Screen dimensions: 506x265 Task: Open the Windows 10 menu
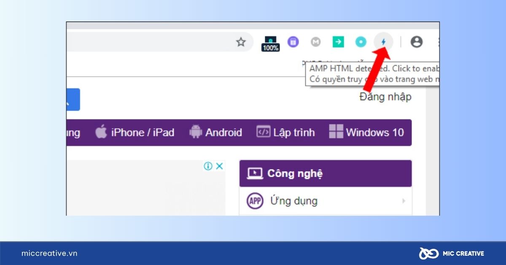click(x=366, y=132)
